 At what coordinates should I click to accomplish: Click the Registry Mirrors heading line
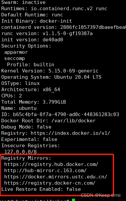[x=26, y=158]
